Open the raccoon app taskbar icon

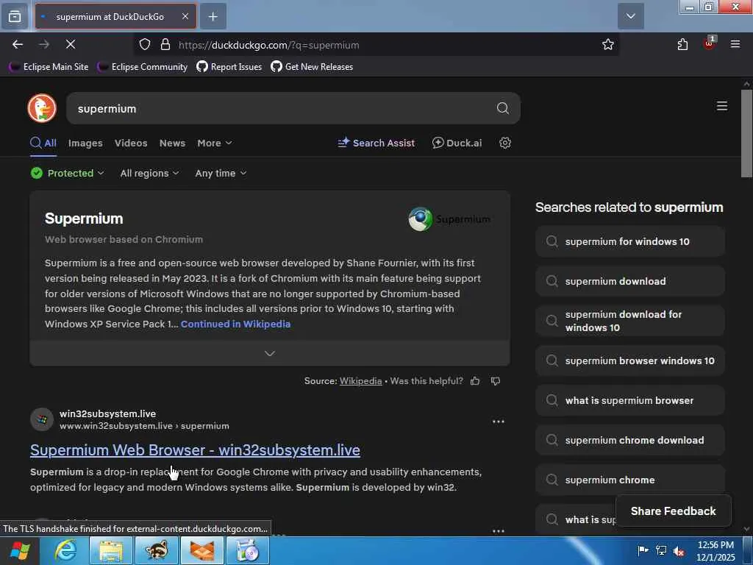pyautogui.click(x=157, y=550)
